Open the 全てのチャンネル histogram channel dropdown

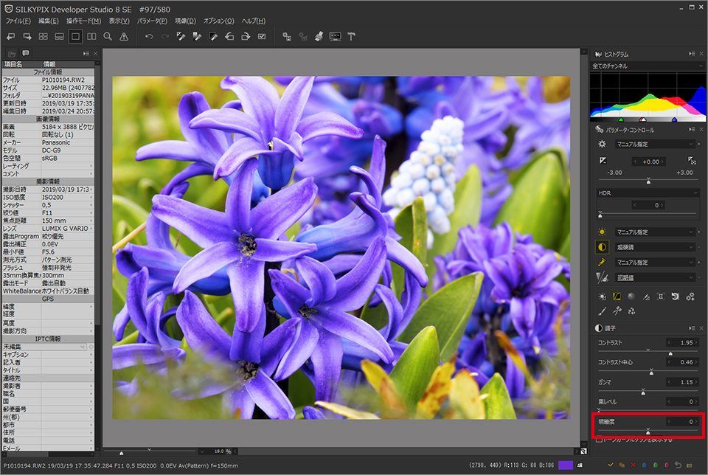[646, 66]
